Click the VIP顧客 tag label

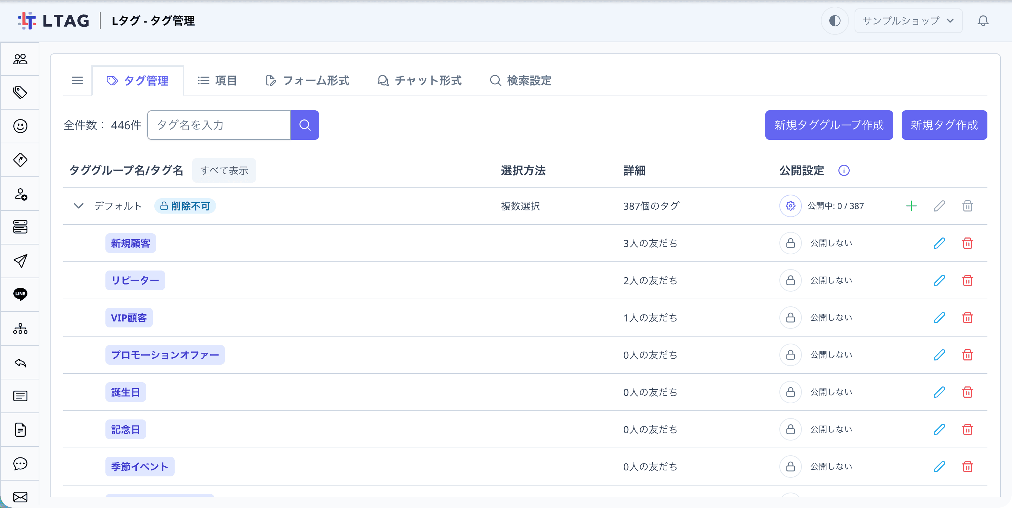coord(129,318)
